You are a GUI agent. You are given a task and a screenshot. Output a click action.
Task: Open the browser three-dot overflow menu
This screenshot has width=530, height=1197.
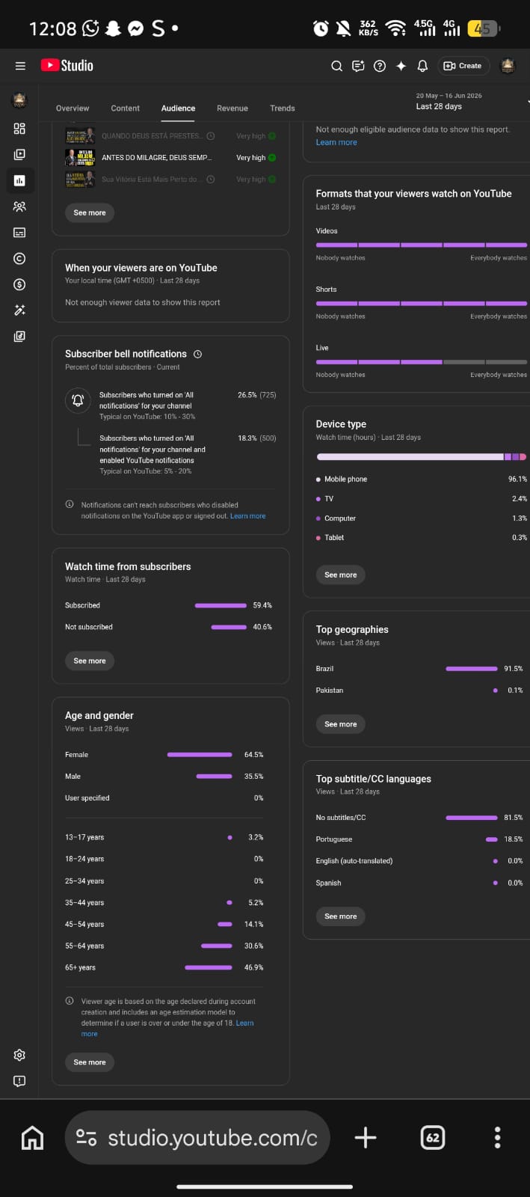[x=497, y=1138]
